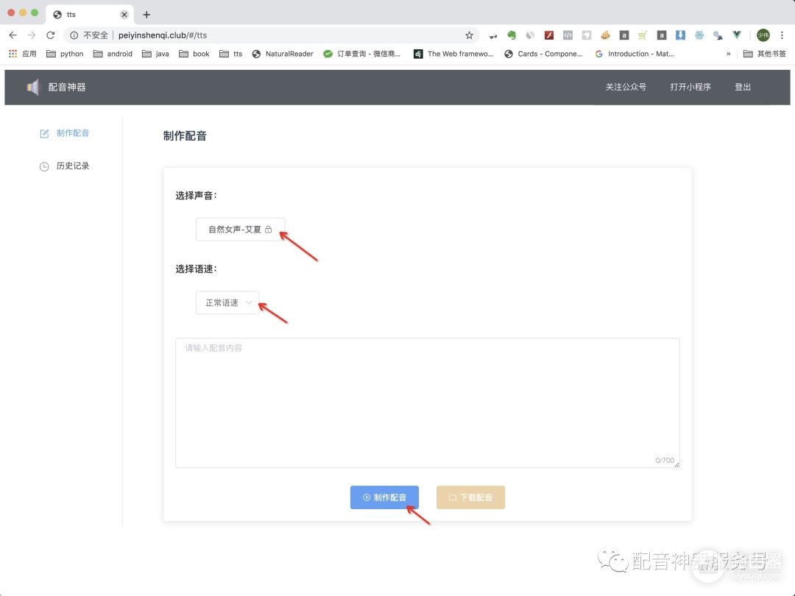
Task: Click the 配音神器 speaker logo icon
Action: click(x=33, y=87)
